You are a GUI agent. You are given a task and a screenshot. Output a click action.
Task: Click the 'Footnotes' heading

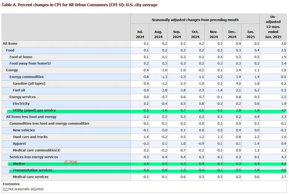(x=11, y=184)
